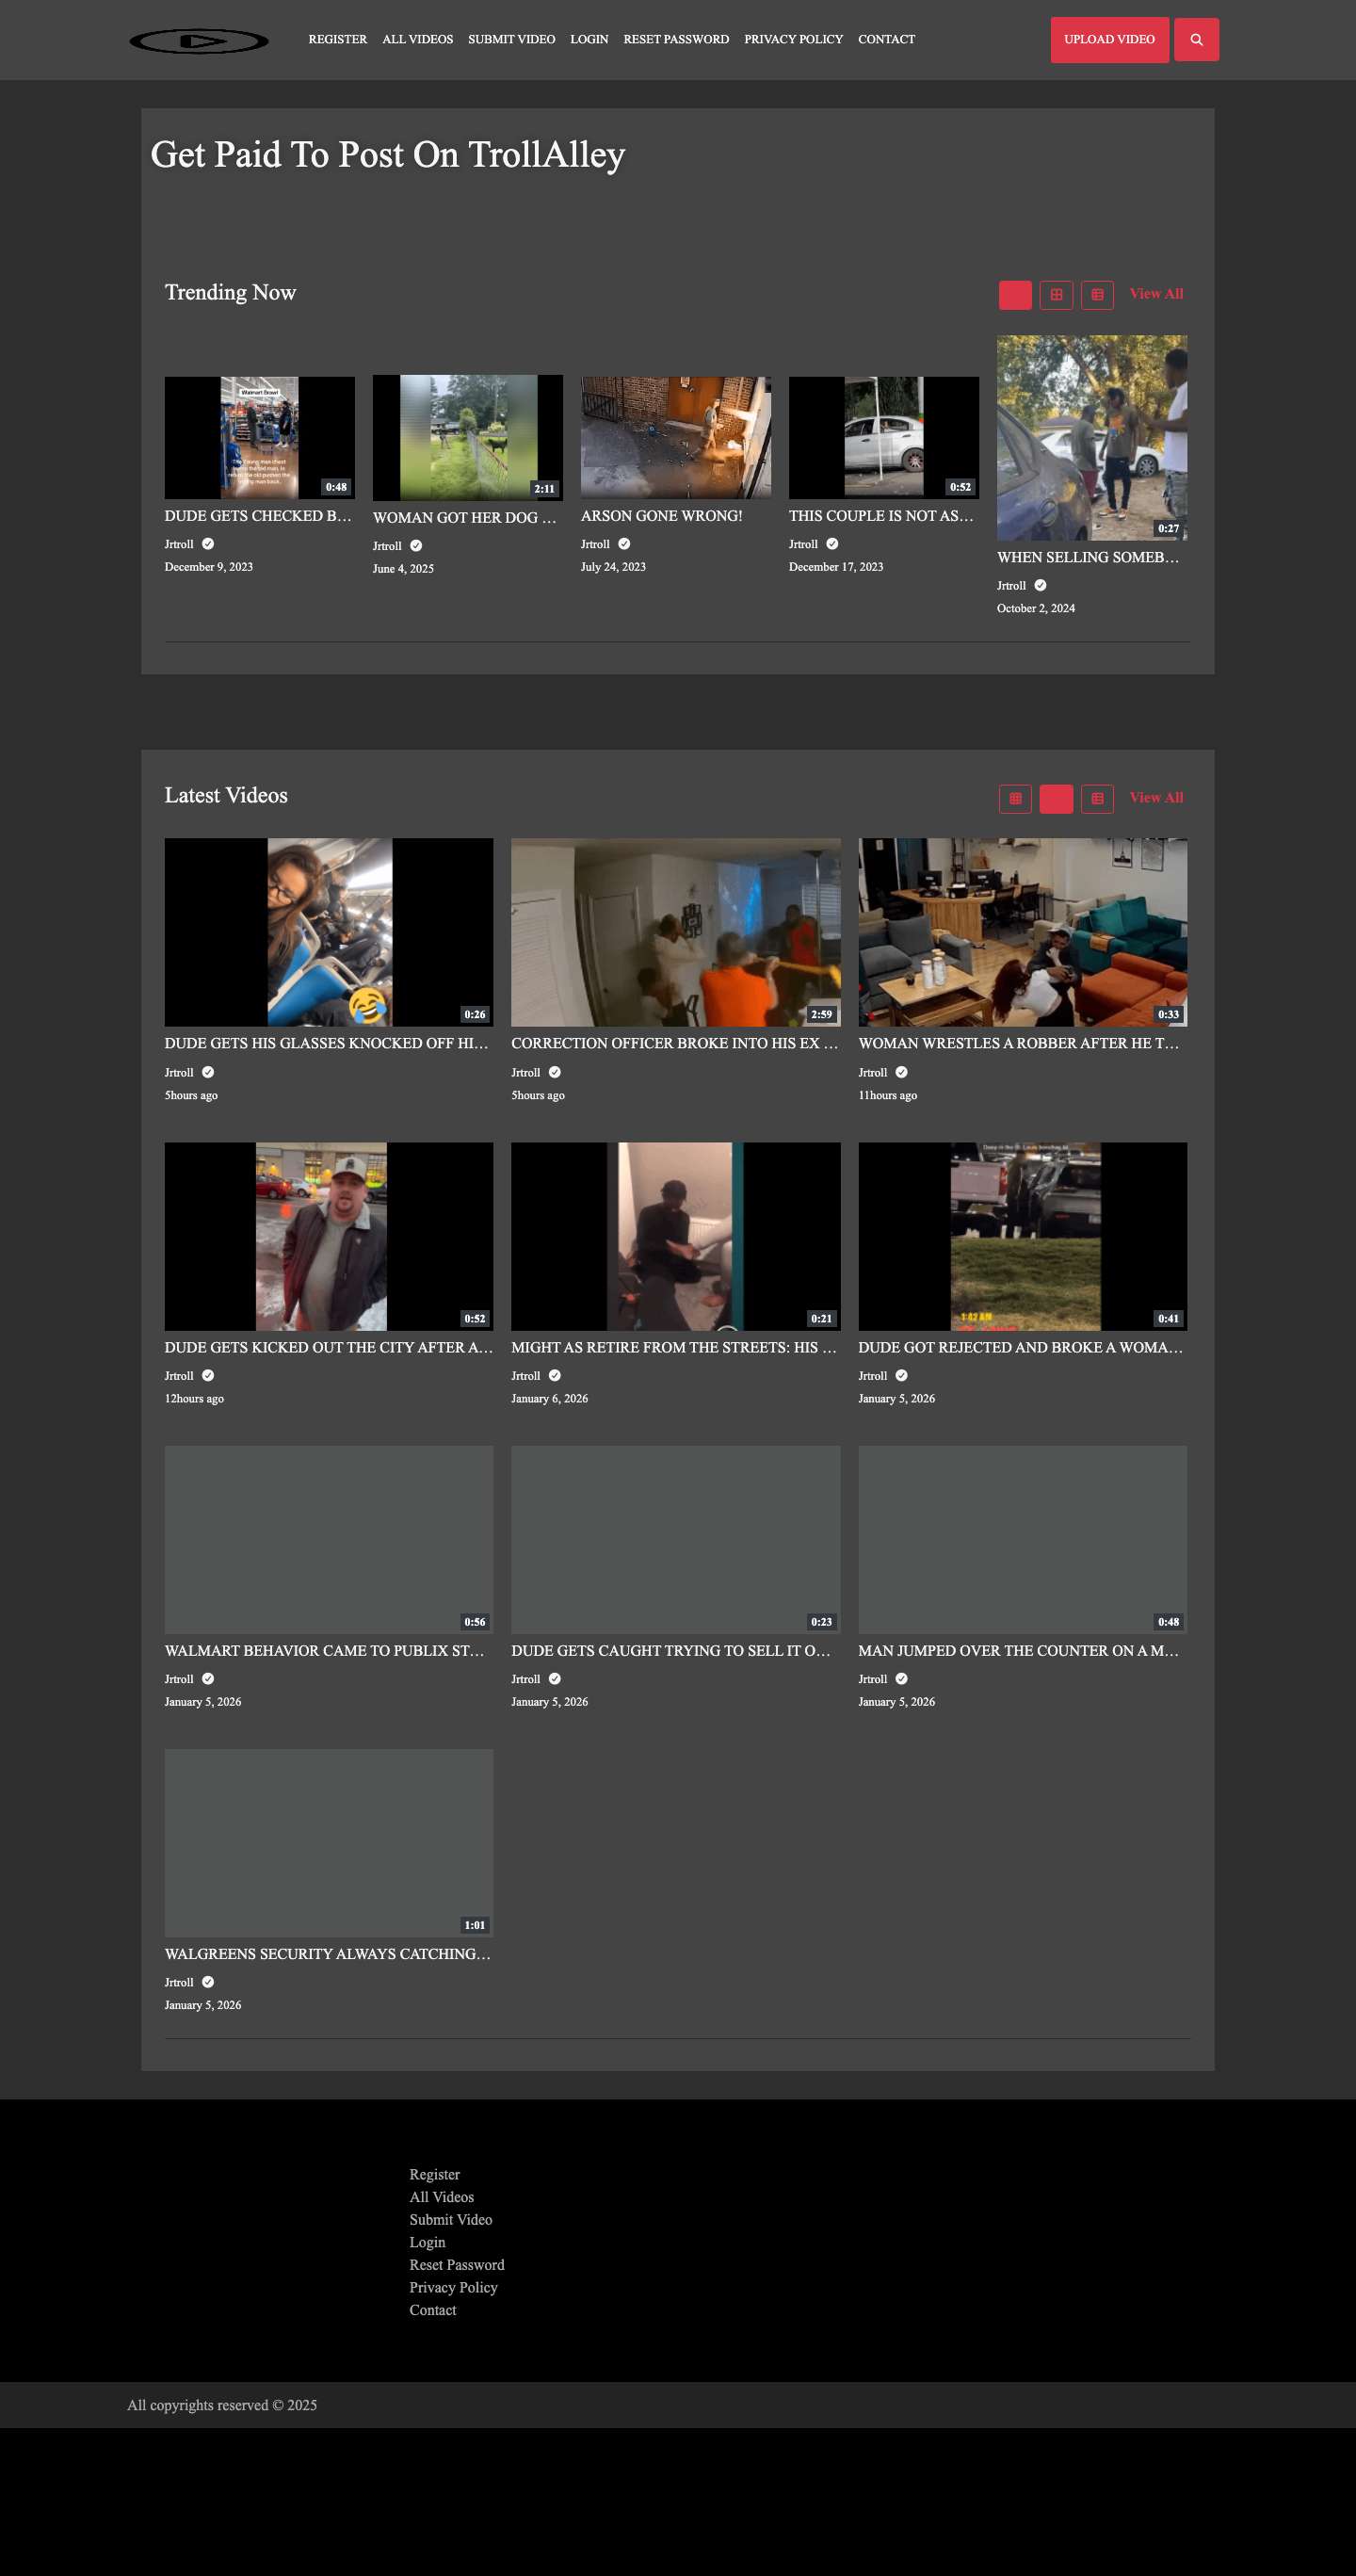
Task: Open the When Selling Someb… trending thumbnail
Action: click(1091, 438)
